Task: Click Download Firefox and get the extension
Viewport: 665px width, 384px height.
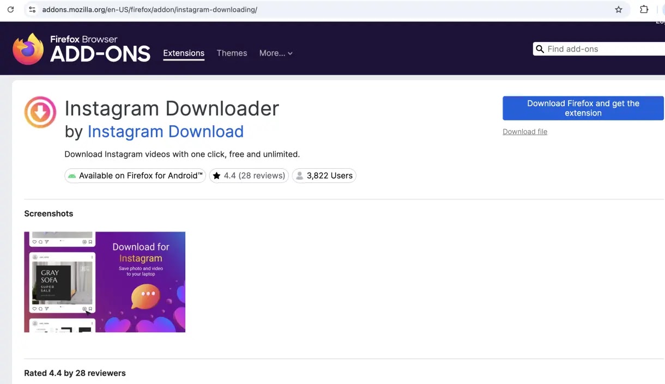Action: coord(583,108)
